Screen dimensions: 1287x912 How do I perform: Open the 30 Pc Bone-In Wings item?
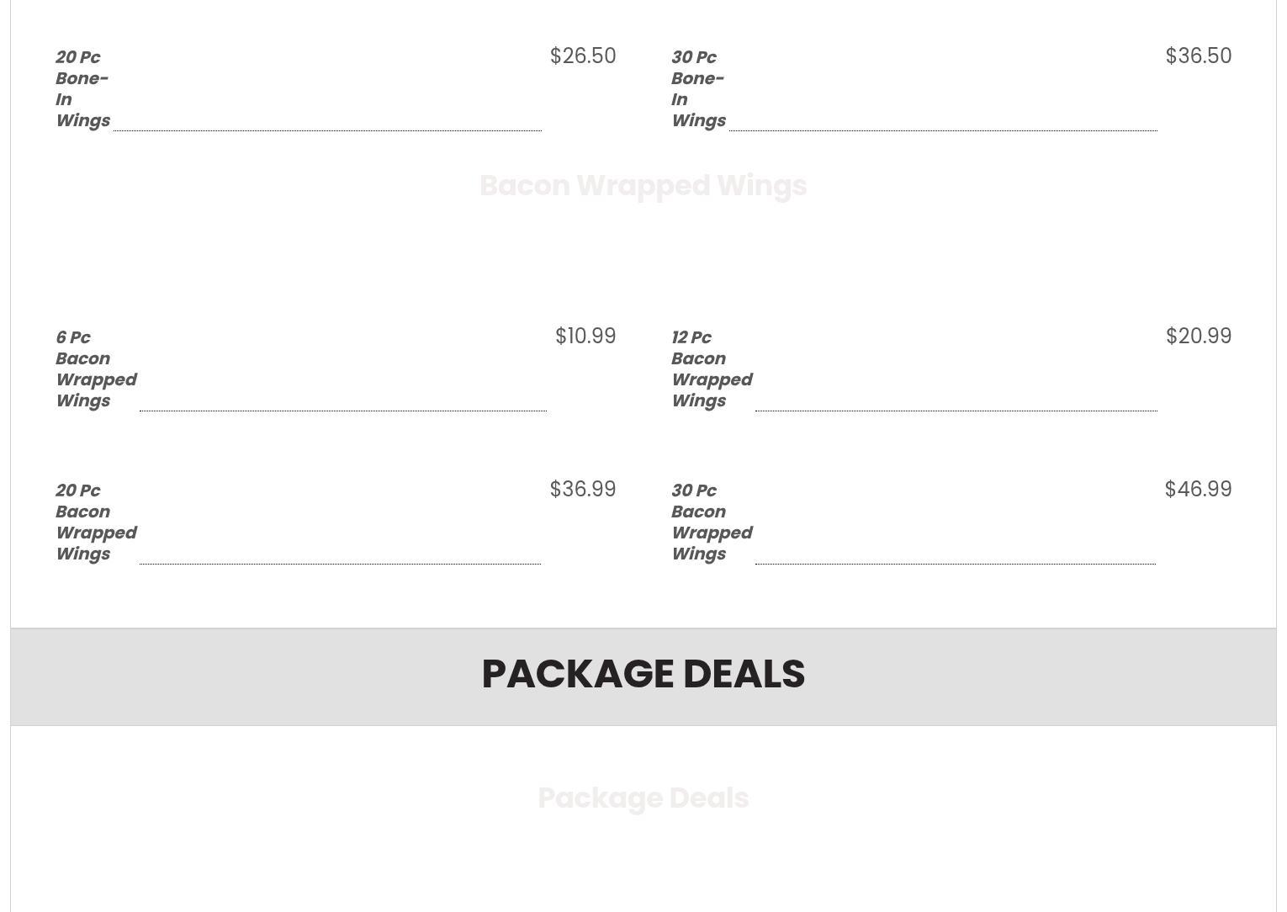click(x=698, y=88)
